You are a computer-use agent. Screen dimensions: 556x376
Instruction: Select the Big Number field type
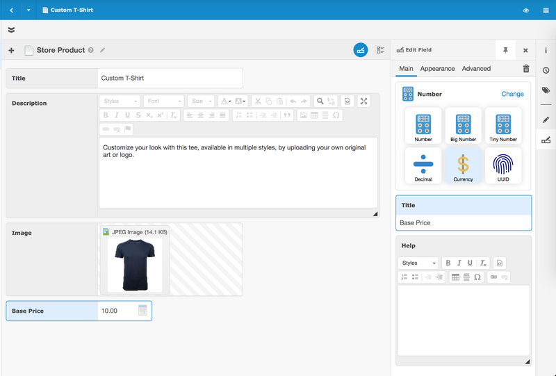(463, 125)
